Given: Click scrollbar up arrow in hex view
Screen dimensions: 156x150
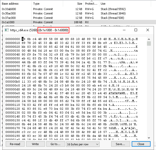Looking at the screenshot, I should (149, 39).
